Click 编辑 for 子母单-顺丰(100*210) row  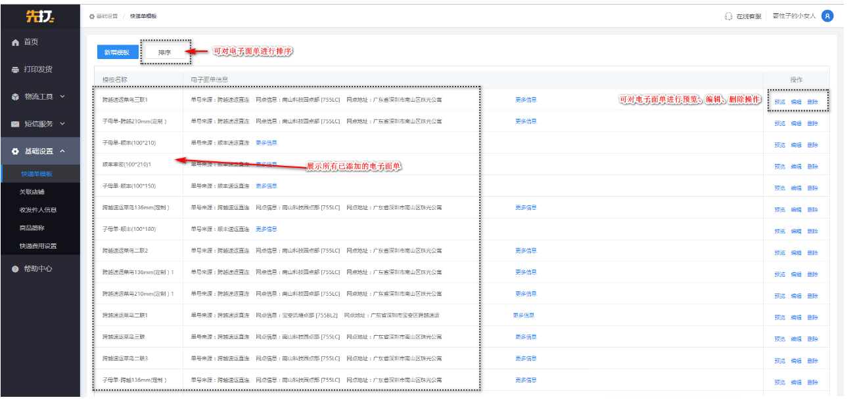(796, 146)
